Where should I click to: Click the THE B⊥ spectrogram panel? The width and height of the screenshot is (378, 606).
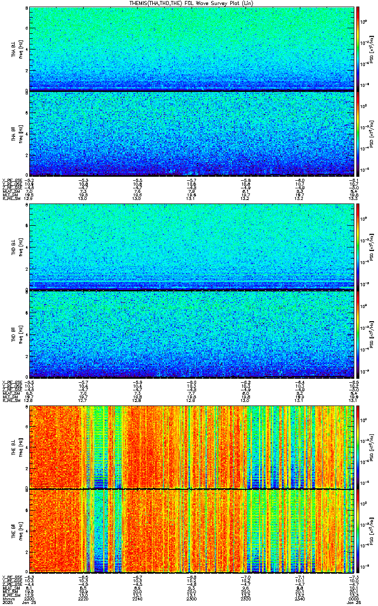tap(191, 447)
